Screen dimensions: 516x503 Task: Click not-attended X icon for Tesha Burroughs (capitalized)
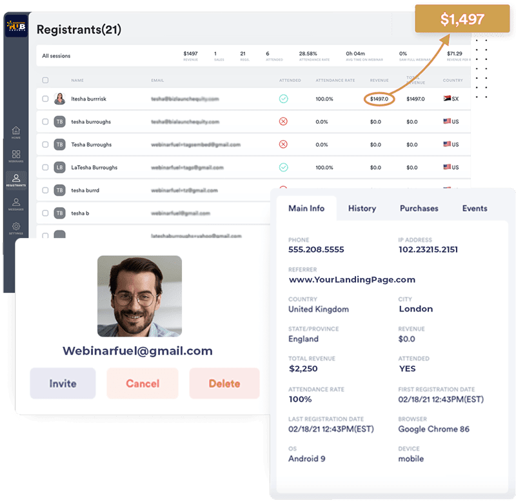283,144
